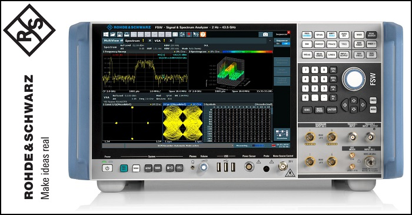Click the UNDO key
This screenshot has height=215, width=412.
pos(373,100)
